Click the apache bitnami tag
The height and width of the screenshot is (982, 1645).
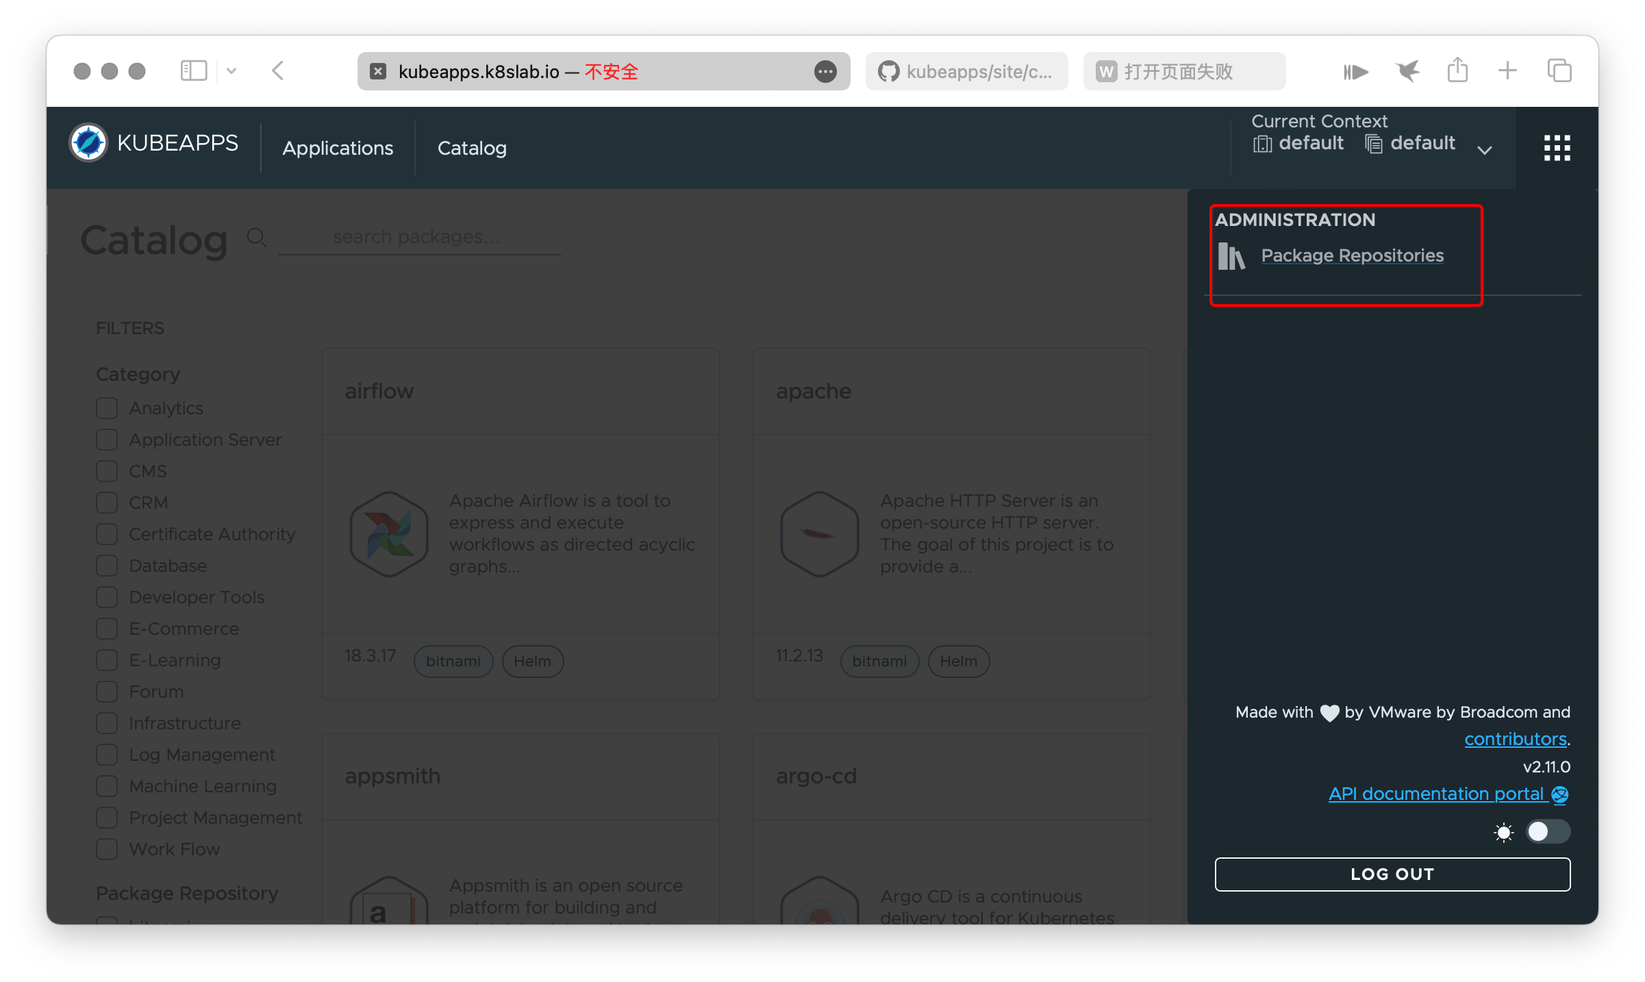(x=879, y=662)
